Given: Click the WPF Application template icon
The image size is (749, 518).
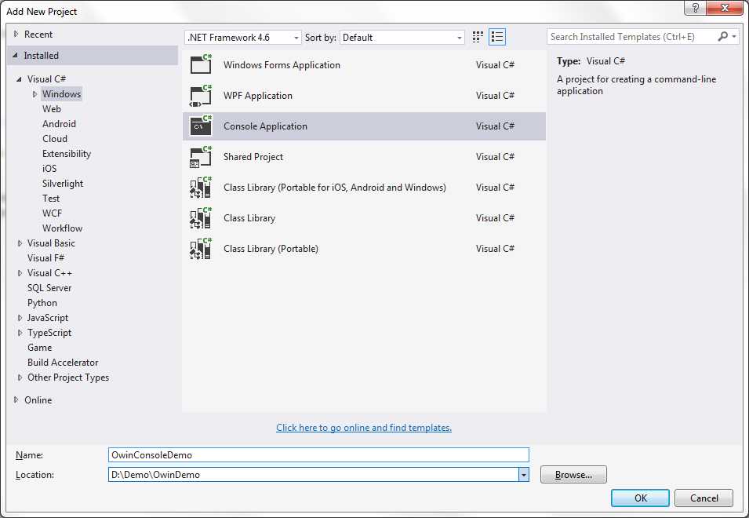Looking at the screenshot, I should coord(201,95).
